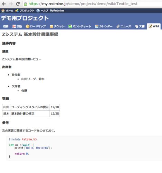The height and width of the screenshot is (173, 162).
Task: Click the int main(void) code line
Action: [x=21, y=145]
